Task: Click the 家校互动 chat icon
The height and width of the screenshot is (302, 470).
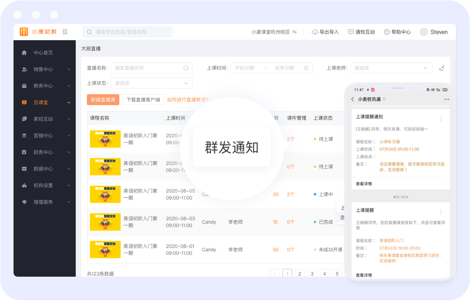Action: 24,119
